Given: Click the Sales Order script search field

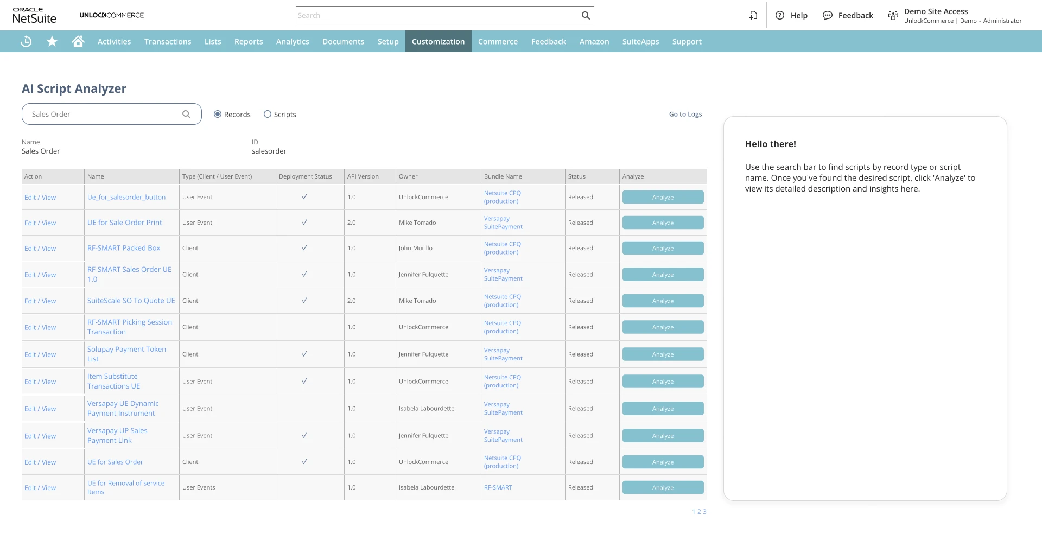Looking at the screenshot, I should (103, 115).
